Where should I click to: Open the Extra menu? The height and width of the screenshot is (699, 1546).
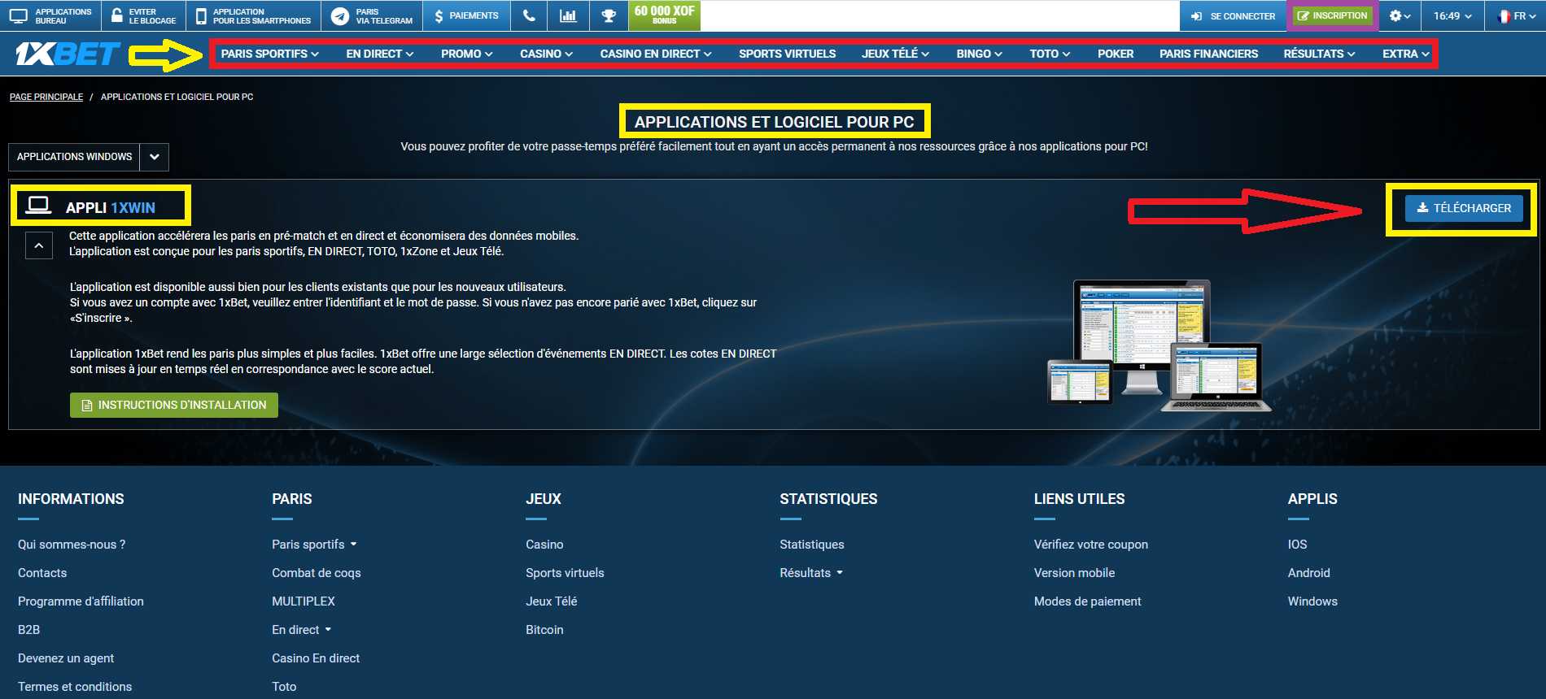click(x=1405, y=54)
